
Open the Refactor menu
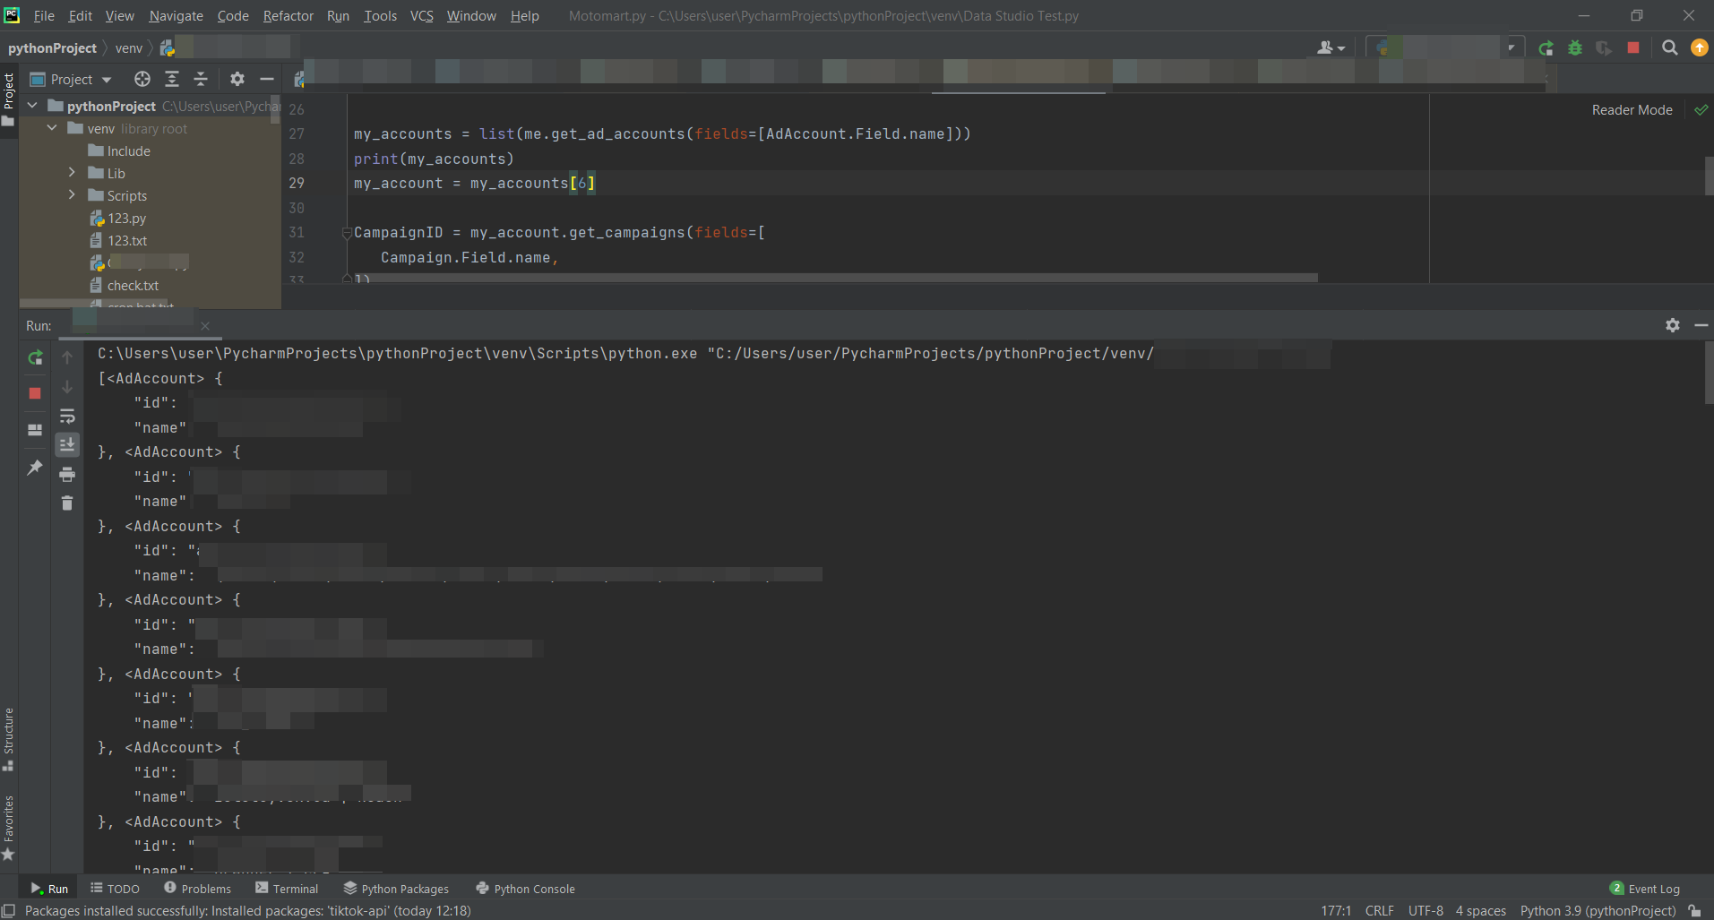point(288,16)
